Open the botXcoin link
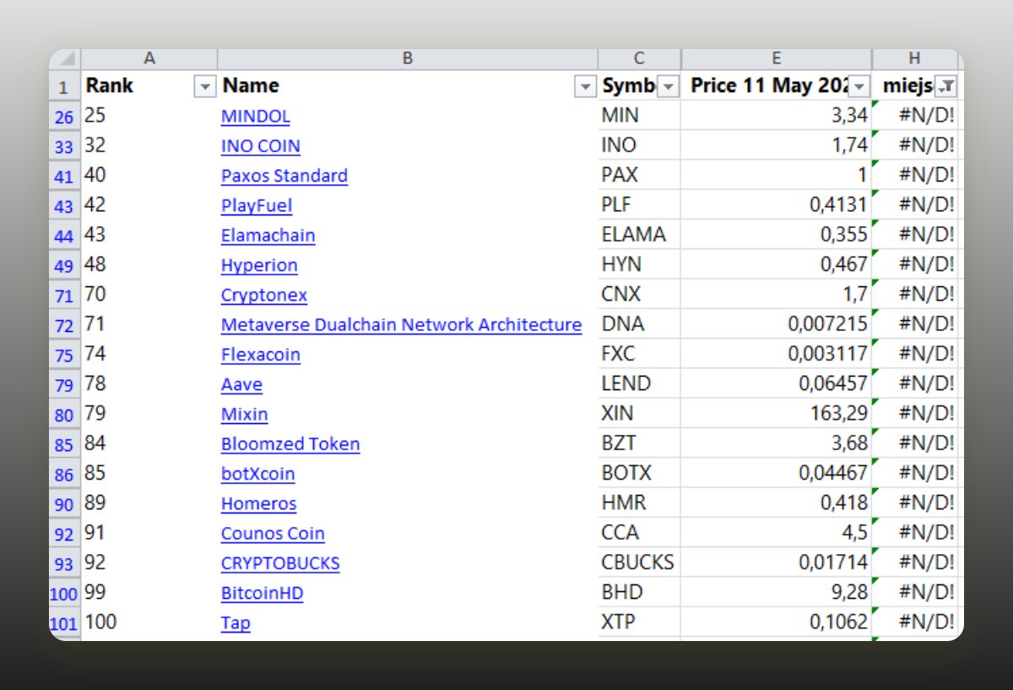 (258, 474)
